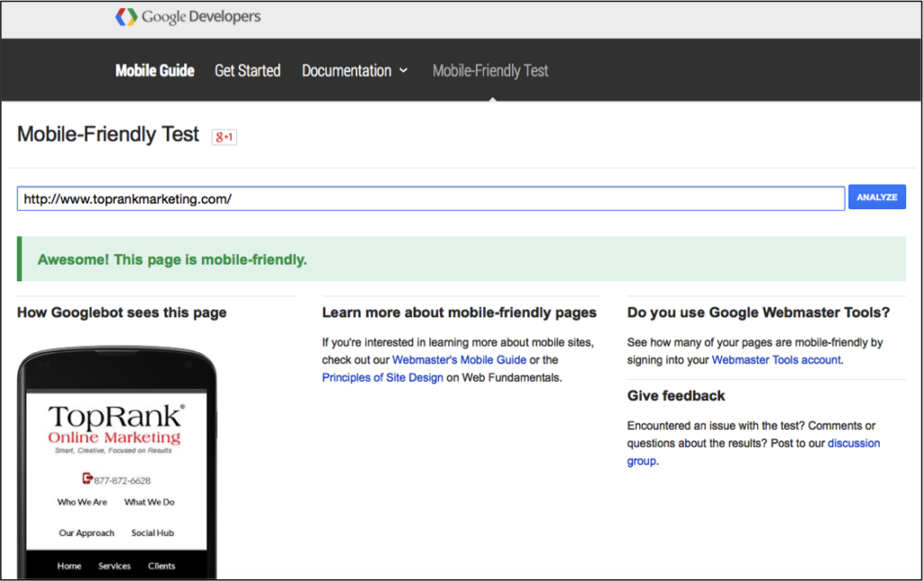This screenshot has width=923, height=581.
Task: Click the ANALYZE button
Action: click(877, 197)
